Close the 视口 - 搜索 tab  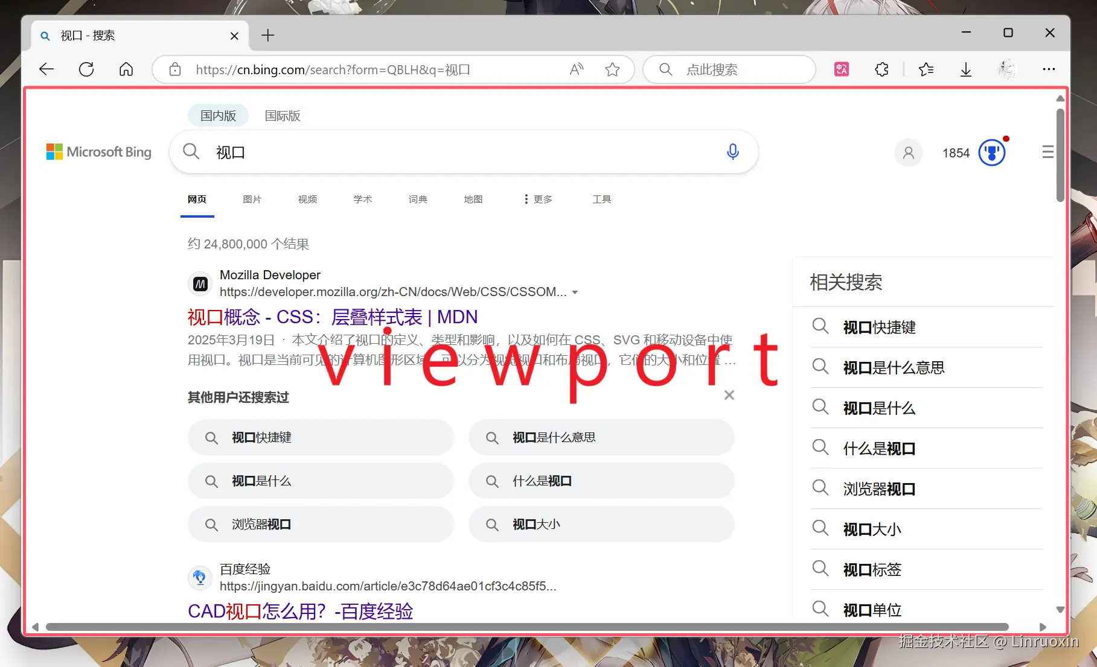(x=234, y=36)
